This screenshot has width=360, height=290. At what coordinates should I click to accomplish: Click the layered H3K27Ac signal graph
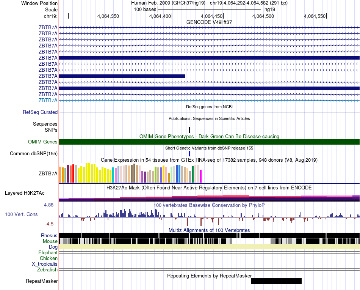(210, 198)
